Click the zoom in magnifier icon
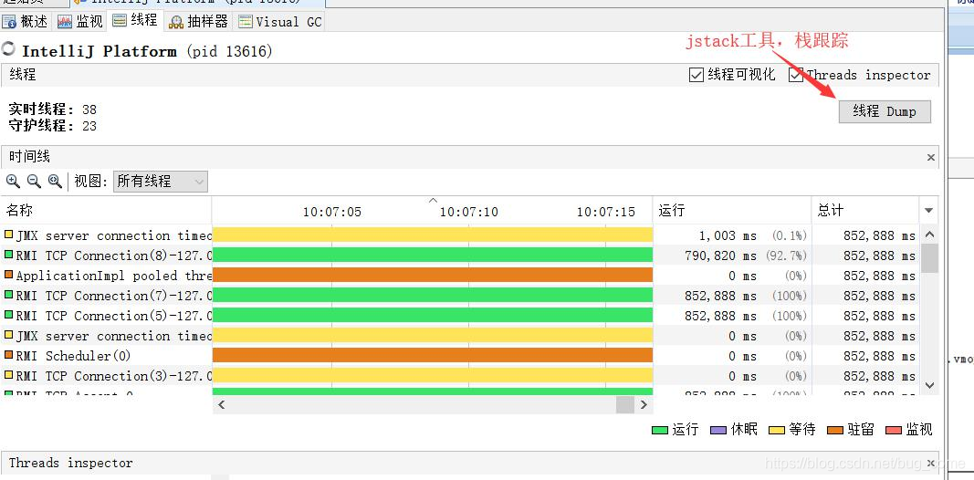 (13, 182)
